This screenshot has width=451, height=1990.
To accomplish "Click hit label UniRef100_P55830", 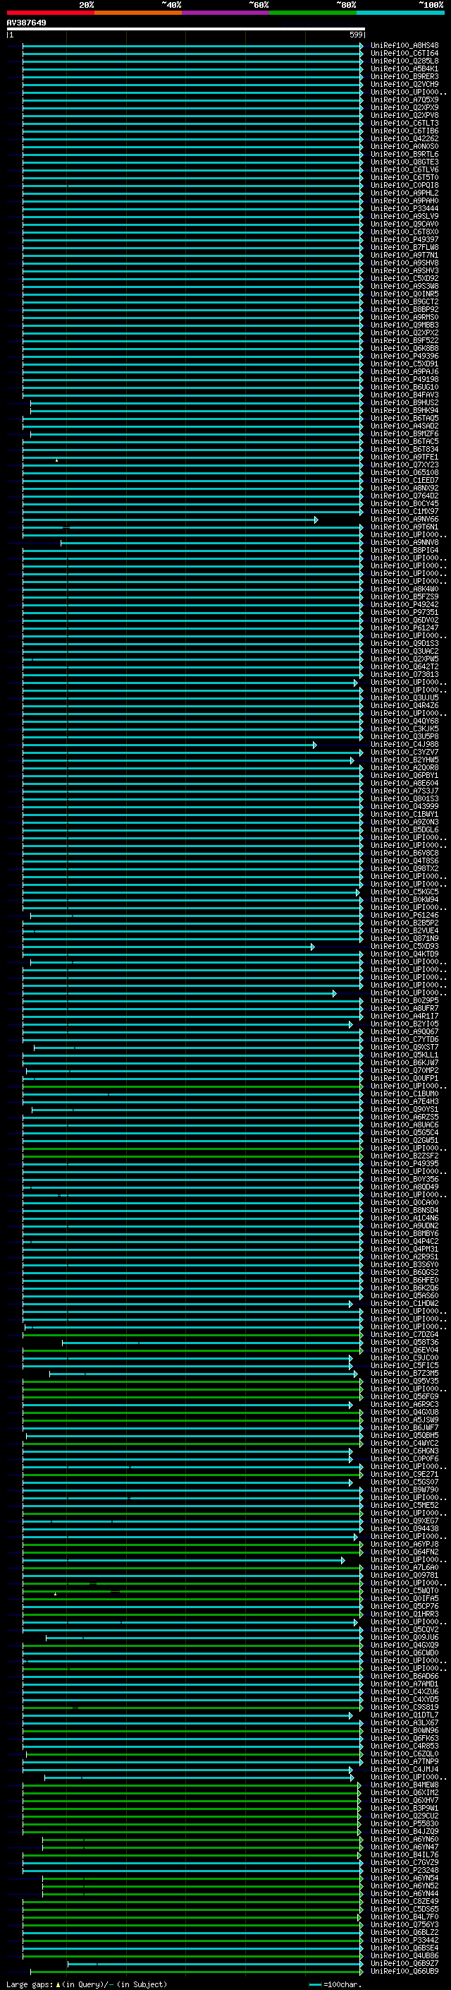I will 404,1824.
